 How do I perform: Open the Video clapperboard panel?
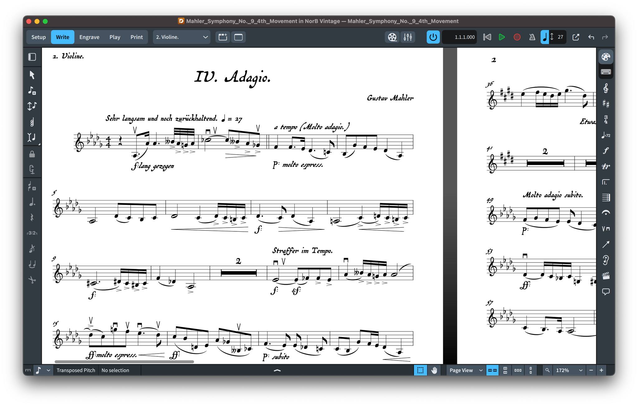(x=606, y=276)
